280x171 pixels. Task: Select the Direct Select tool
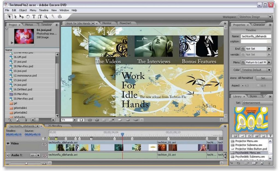point(16,17)
